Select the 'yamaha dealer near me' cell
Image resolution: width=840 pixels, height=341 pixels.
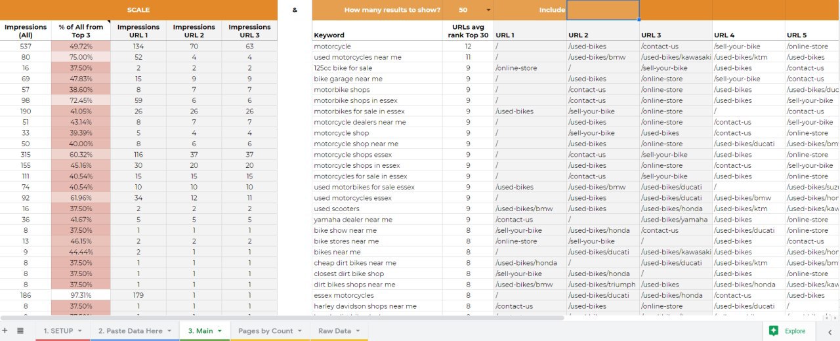[x=377, y=220]
